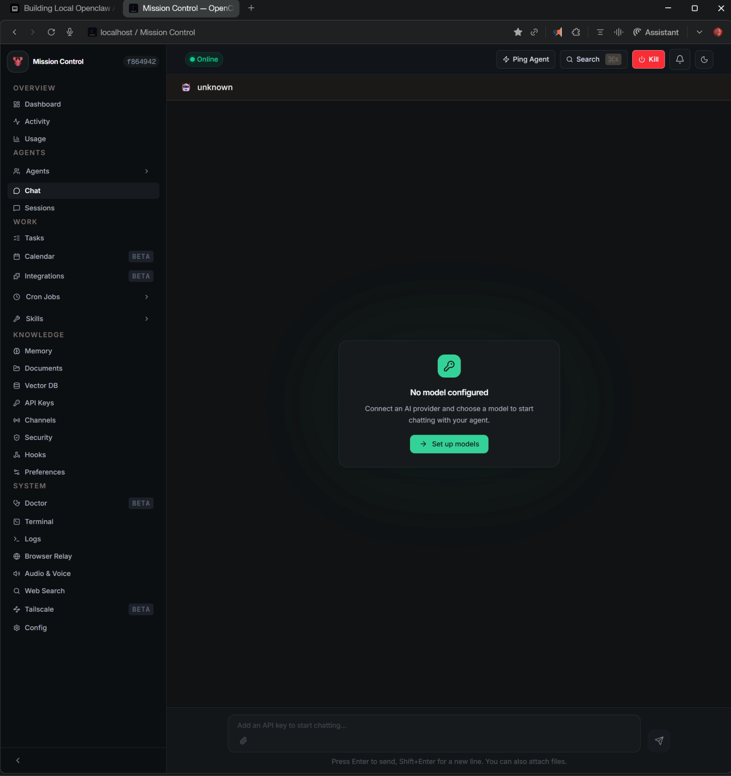Collapse the sidebar with bottom arrow
The image size is (731, 776).
pos(18,760)
